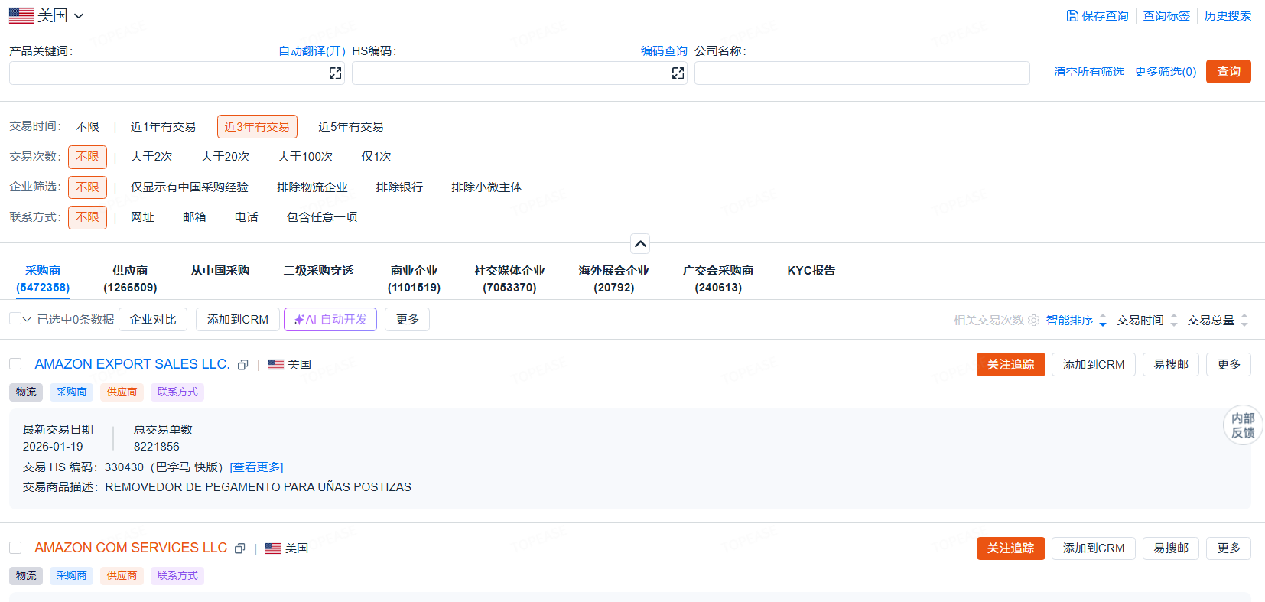Click 查看更多 link after HS code
This screenshot has width=1265, height=602.
point(256,467)
